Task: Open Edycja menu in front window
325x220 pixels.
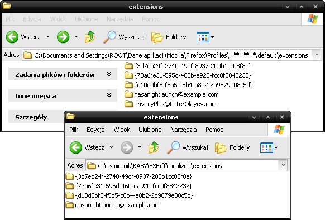Action: pos(95,130)
